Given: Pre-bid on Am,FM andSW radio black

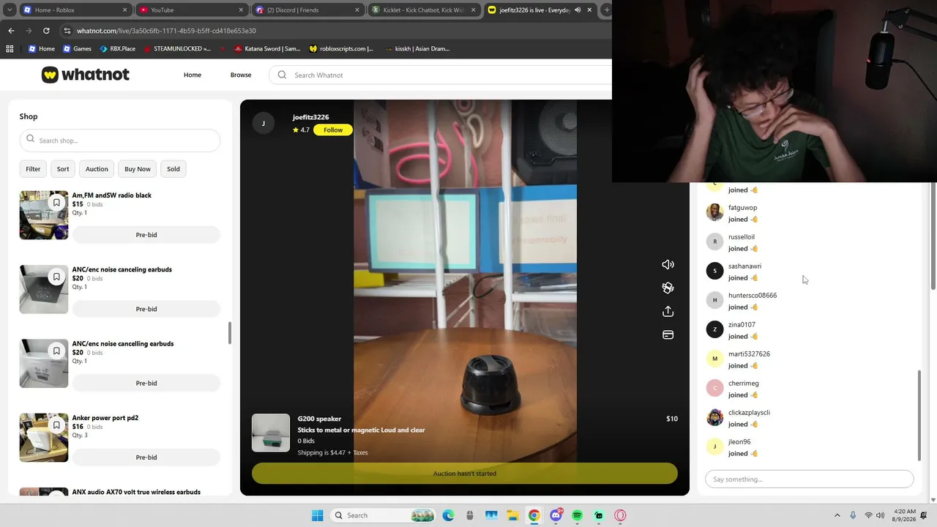Looking at the screenshot, I should [x=146, y=235].
